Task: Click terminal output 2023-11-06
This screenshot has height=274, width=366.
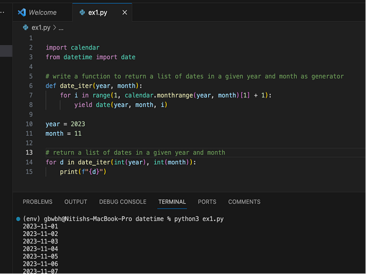Action: pos(40,264)
